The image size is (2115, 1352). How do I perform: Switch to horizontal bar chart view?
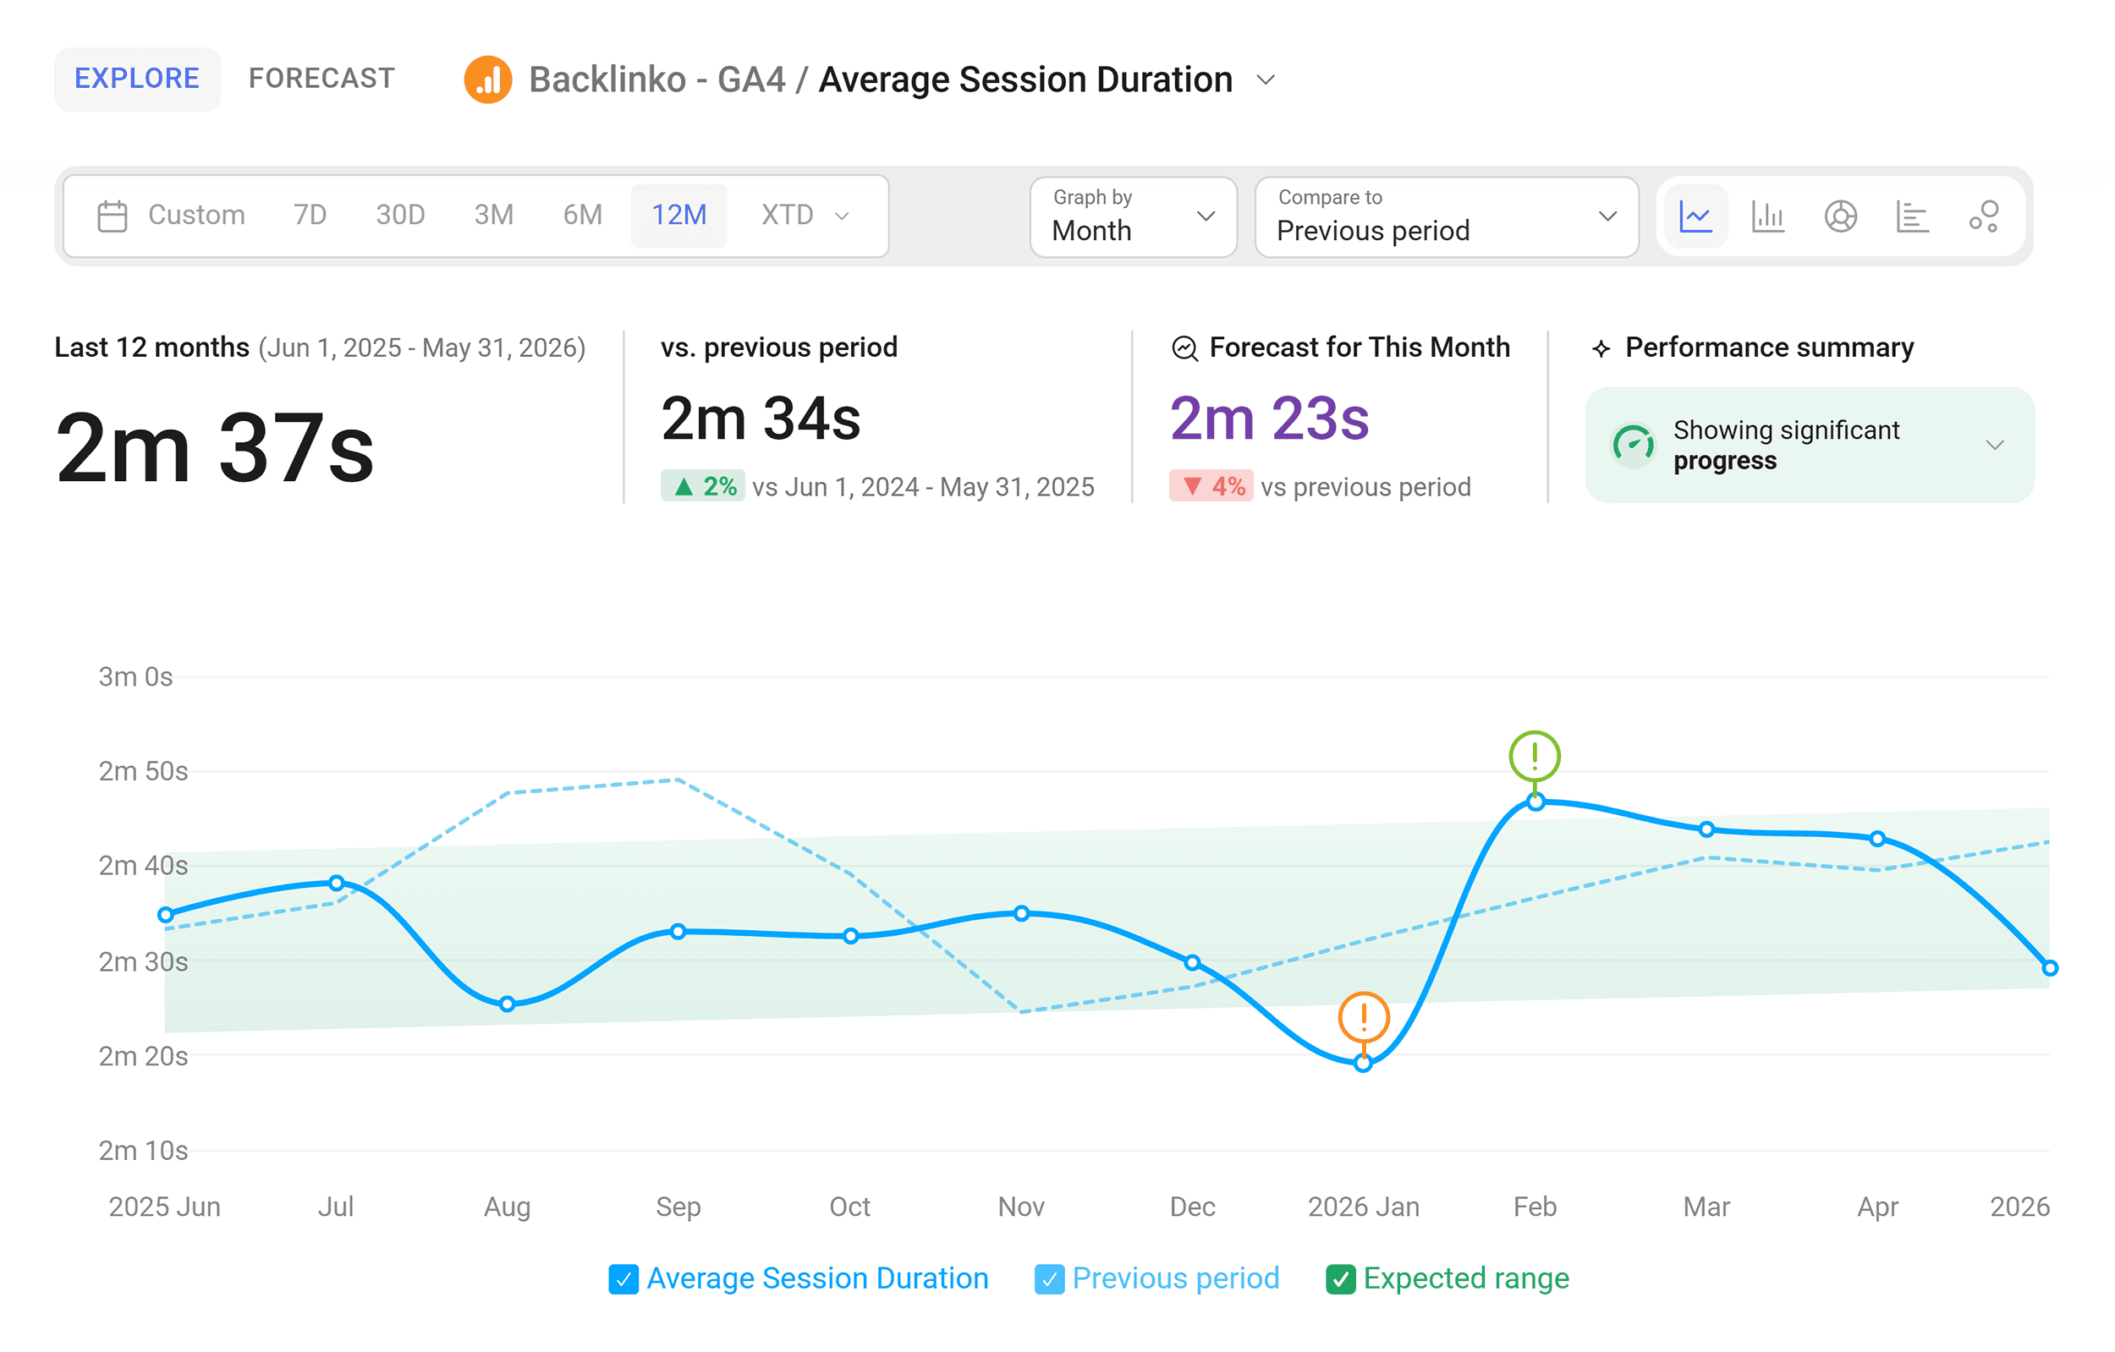pyautogui.click(x=1912, y=216)
